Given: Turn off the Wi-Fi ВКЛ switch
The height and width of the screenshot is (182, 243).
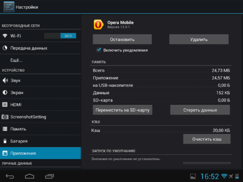Looking at the screenshot, I should [x=60, y=36].
